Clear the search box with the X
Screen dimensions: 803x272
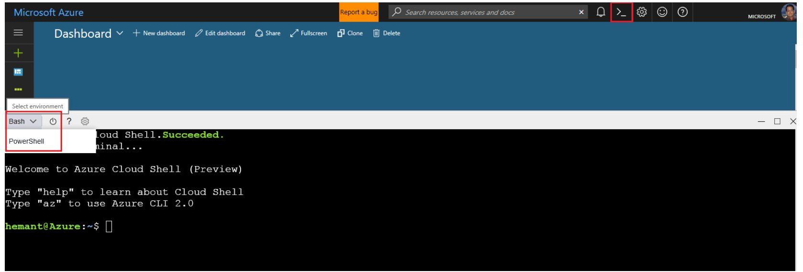pos(581,12)
